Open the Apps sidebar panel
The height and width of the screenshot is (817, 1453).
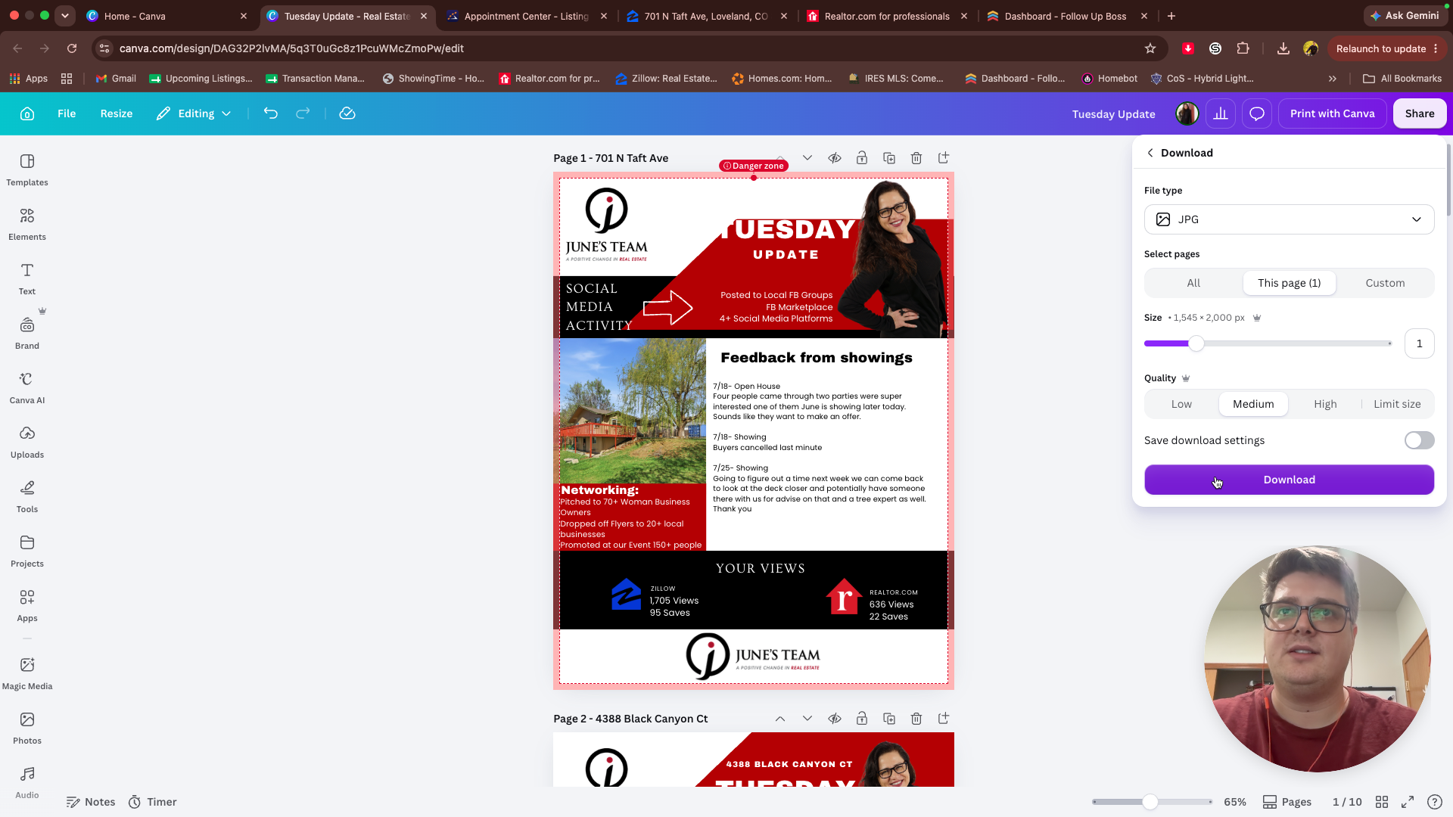coord(27,606)
